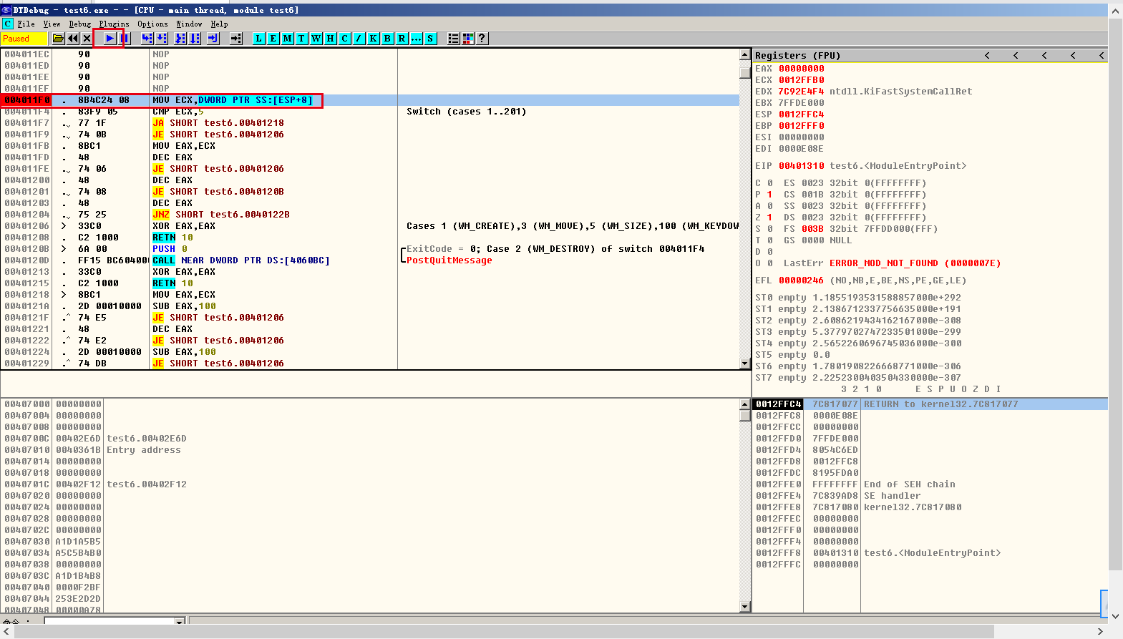The image size is (1123, 639).
Task: Click dump pane scroll-down arrow
Action: 745,607
